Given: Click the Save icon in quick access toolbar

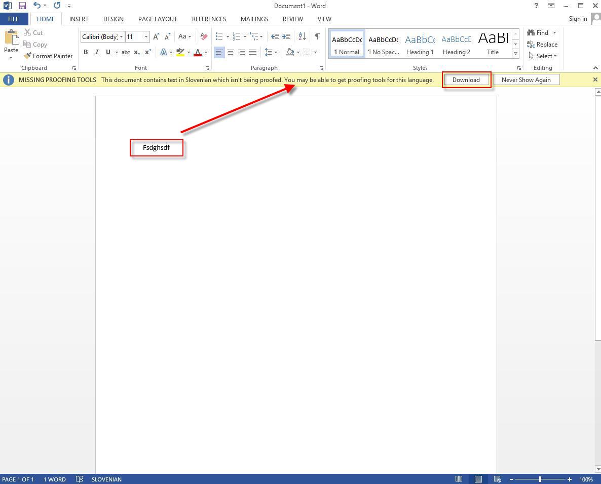Looking at the screenshot, I should pyautogui.click(x=22, y=6).
